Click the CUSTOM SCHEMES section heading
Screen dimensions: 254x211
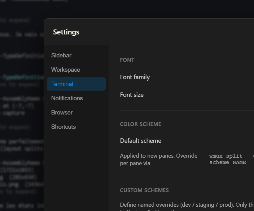click(x=144, y=190)
